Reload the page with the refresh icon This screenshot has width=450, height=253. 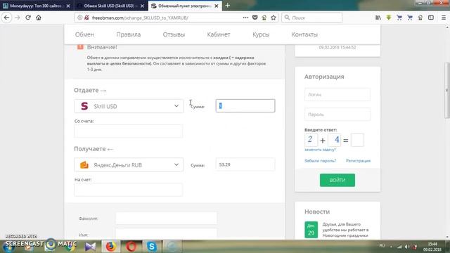pyautogui.click(x=28, y=18)
